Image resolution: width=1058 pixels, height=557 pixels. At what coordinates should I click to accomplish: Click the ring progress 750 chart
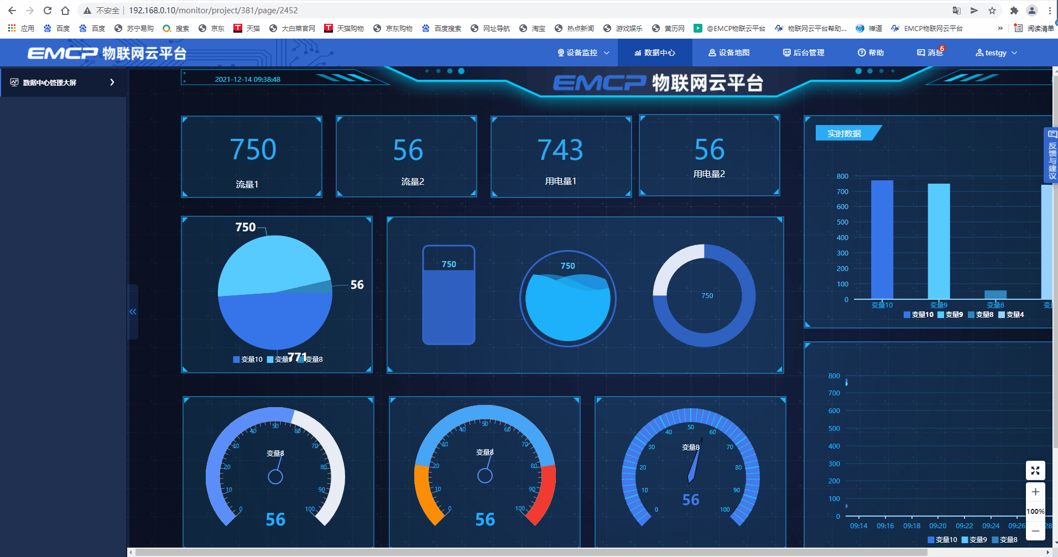coord(704,295)
